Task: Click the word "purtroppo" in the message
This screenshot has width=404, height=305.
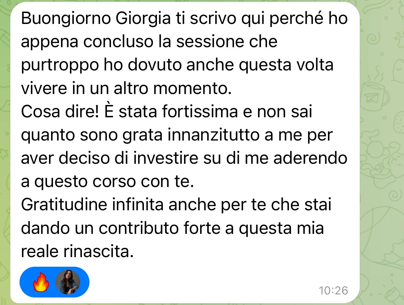Action: pos(60,65)
